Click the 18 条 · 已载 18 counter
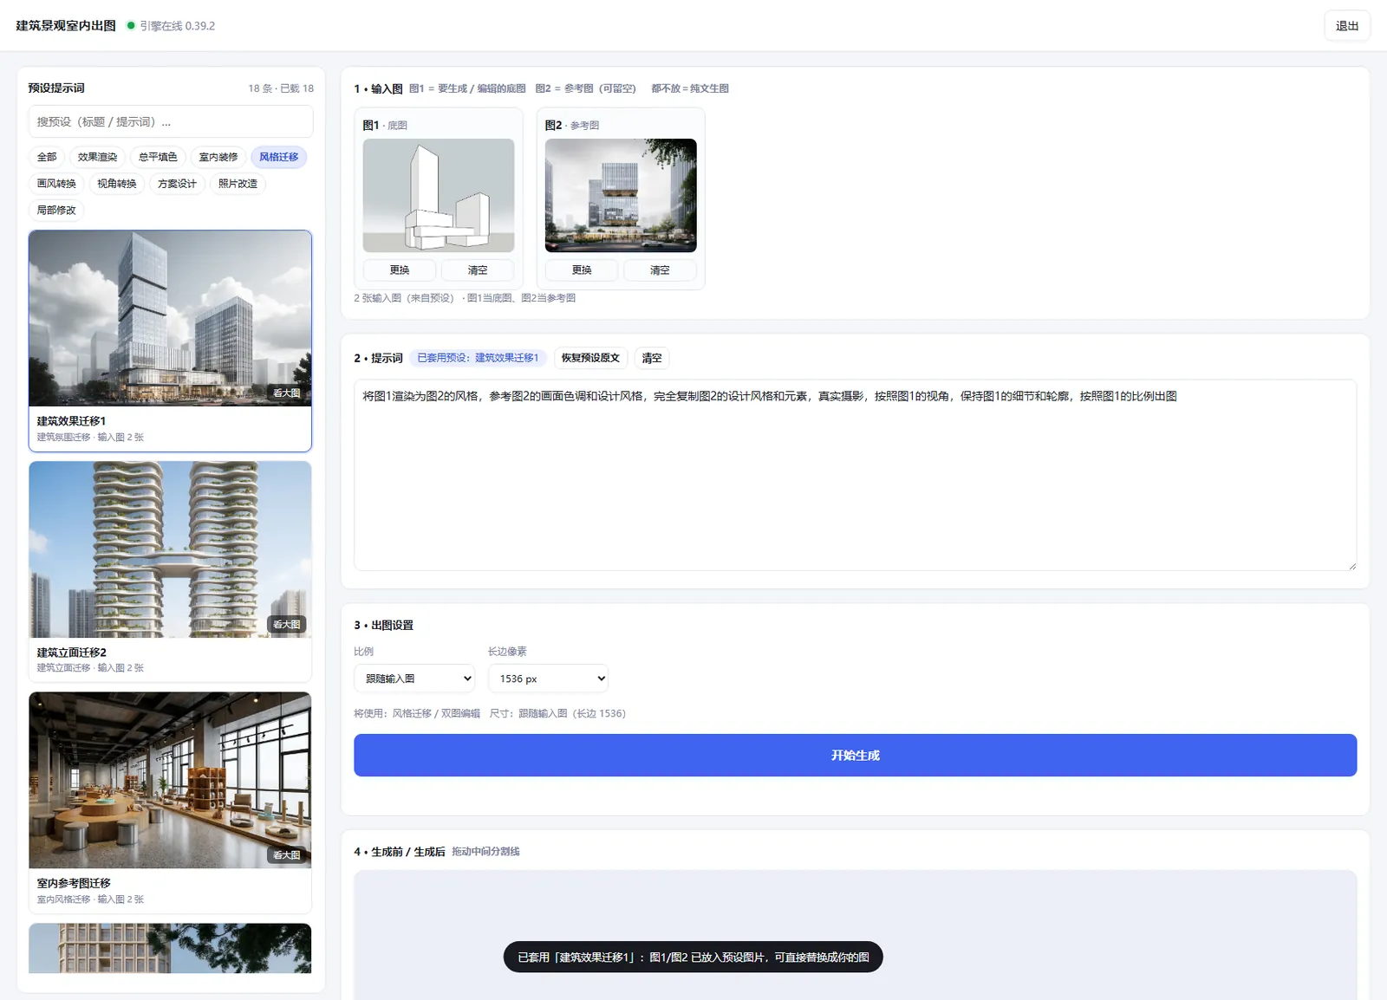This screenshot has height=1000, width=1387. 281,88
